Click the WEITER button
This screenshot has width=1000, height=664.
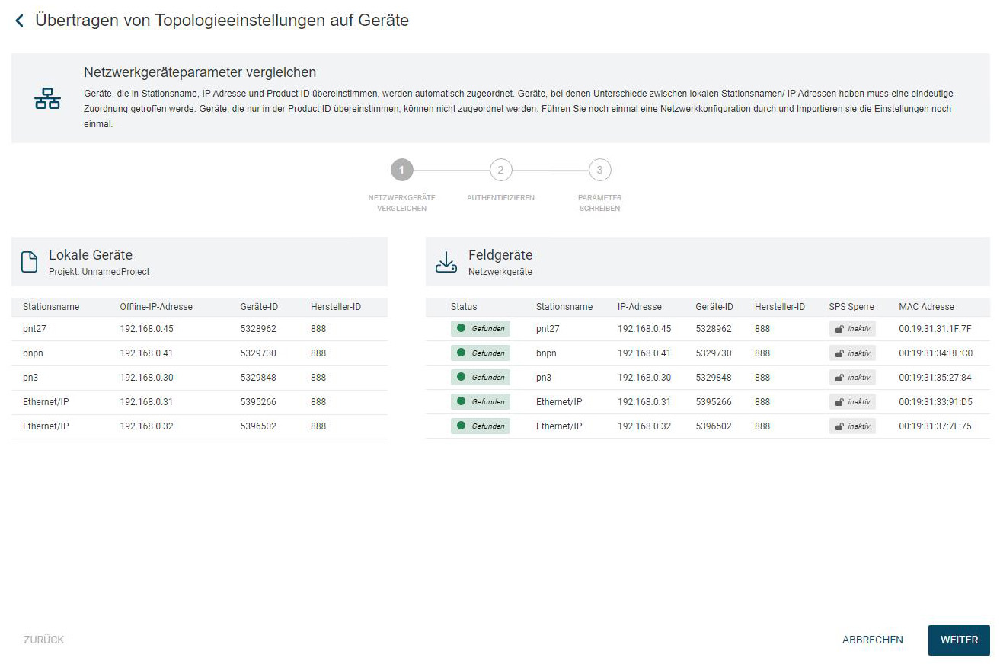click(959, 640)
